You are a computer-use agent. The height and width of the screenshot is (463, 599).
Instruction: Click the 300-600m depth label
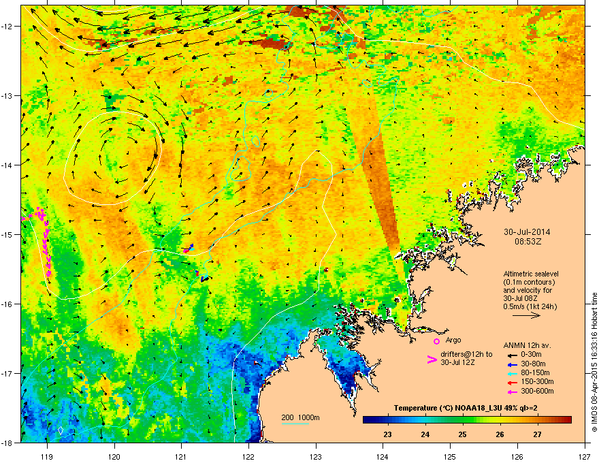click(537, 391)
